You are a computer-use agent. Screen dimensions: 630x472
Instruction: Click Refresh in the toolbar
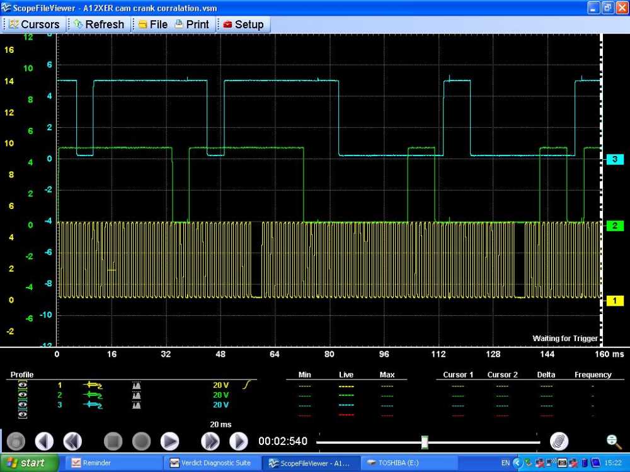[x=98, y=25]
